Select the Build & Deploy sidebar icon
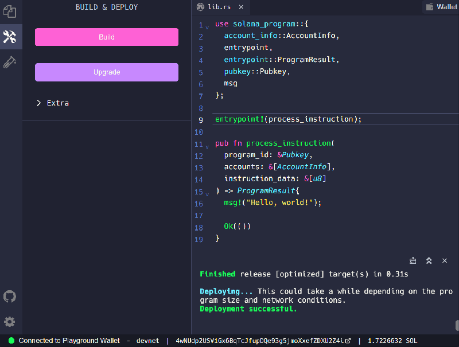 point(10,36)
